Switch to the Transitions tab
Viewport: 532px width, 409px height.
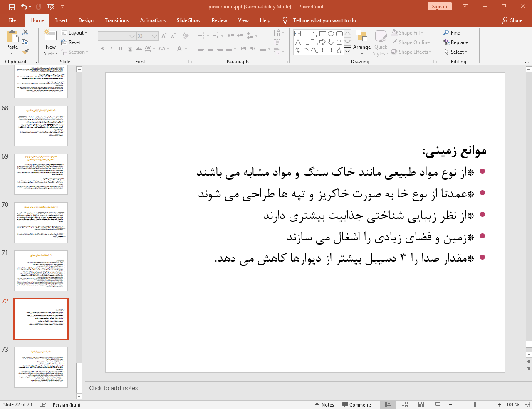pos(117,20)
